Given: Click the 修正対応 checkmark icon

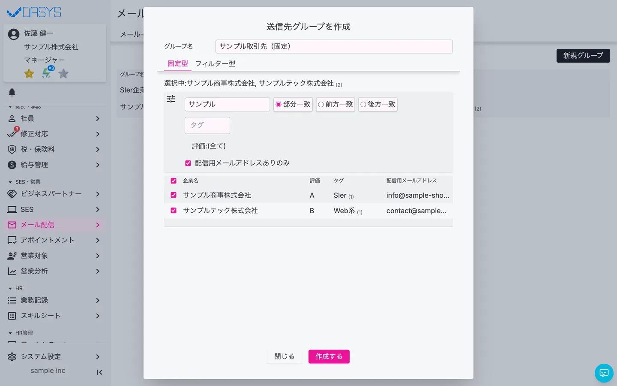Looking at the screenshot, I should (12, 134).
